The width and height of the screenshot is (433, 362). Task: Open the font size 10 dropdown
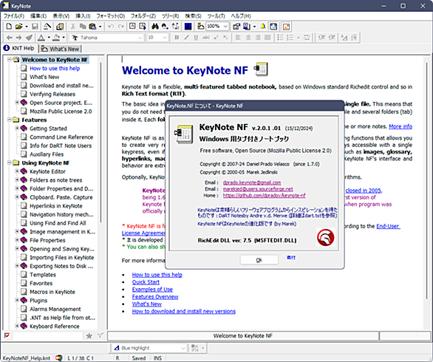coord(165,38)
